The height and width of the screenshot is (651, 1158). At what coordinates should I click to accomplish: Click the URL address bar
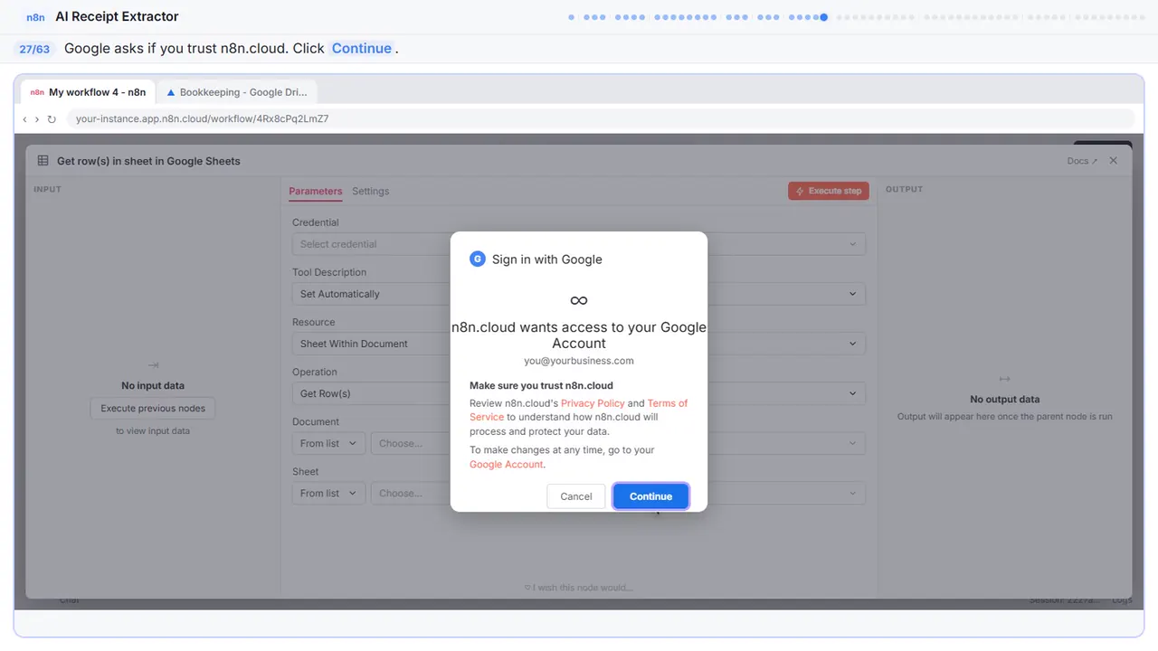[x=600, y=118]
